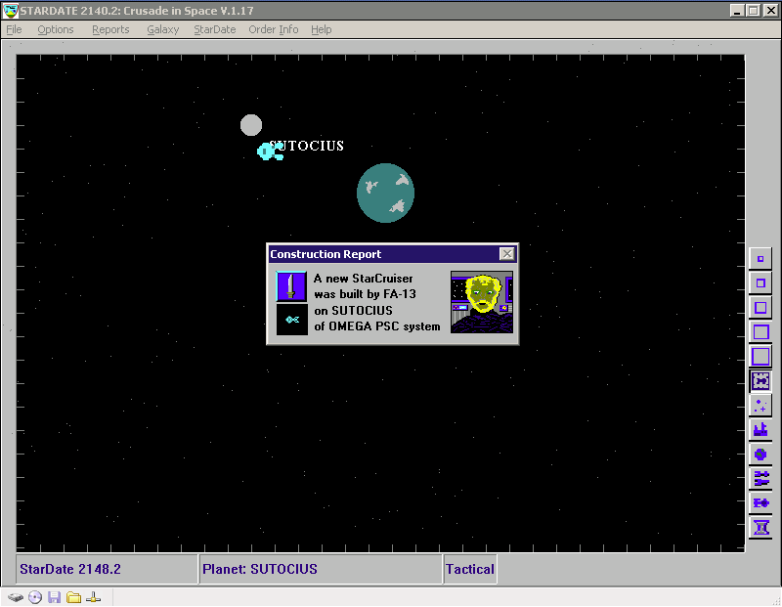This screenshot has height=607, width=782.
Task: Select the medium square zoom level button
Action: (x=760, y=308)
